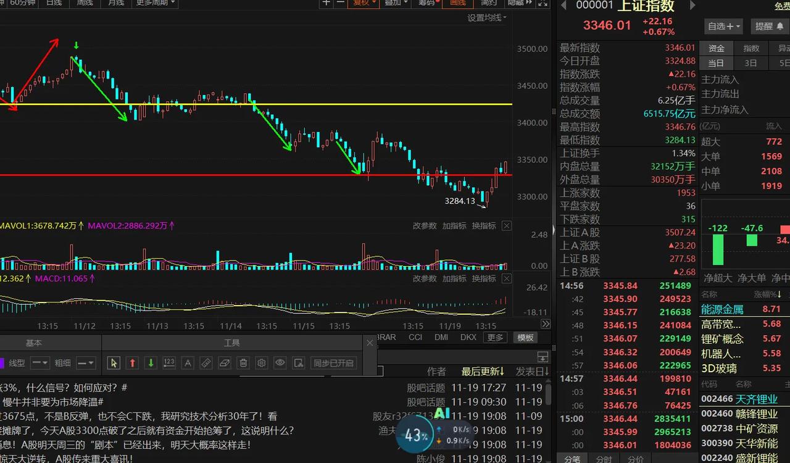
Task: Zoom out chart with minus button
Action: coord(340,3)
